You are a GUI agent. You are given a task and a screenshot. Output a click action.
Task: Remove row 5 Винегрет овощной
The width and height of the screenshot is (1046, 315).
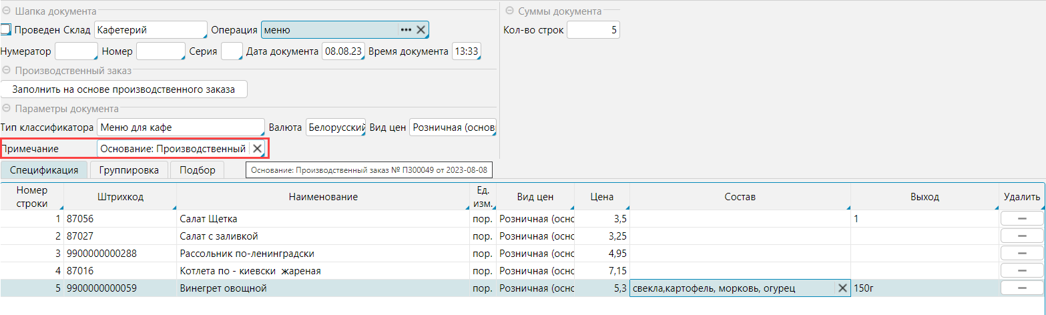[x=1021, y=288]
